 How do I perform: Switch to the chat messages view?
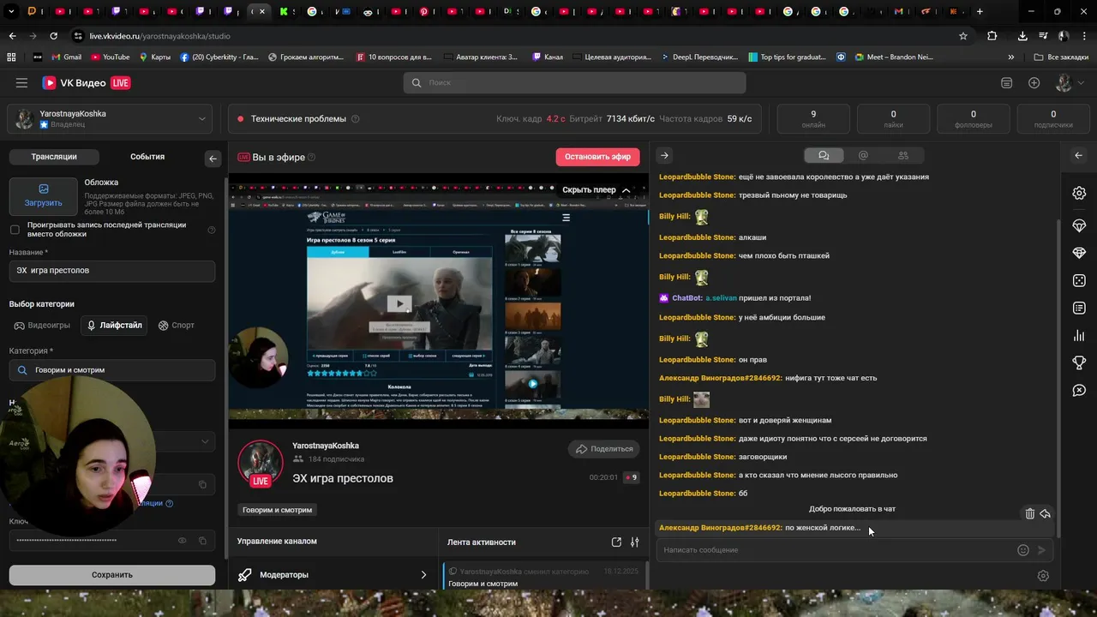pyautogui.click(x=824, y=155)
